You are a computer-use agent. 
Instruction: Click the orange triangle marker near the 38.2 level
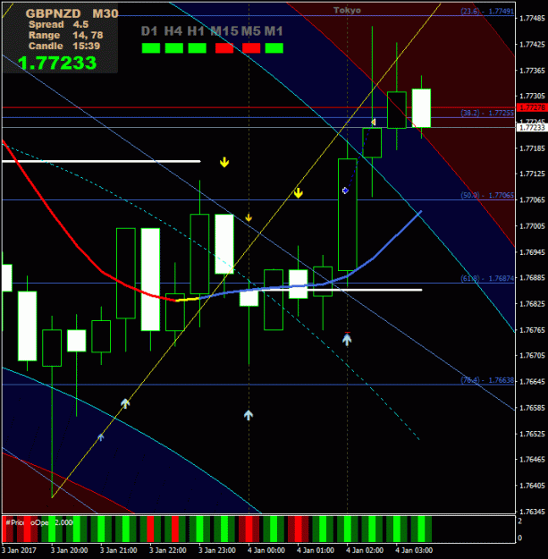[x=373, y=123]
